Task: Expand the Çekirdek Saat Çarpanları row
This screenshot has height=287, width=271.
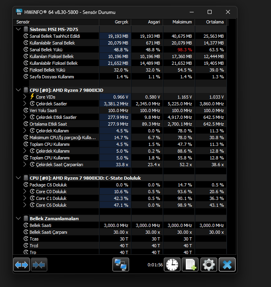Action: point(25,165)
